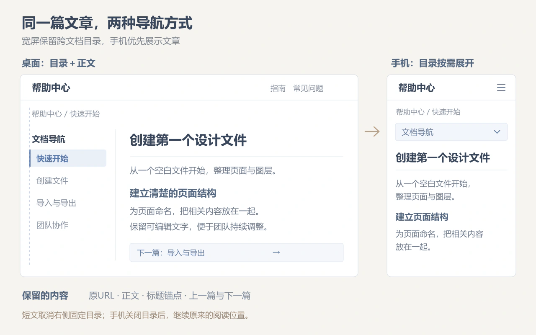Click subheading 建立清楚的页面结构
Image resolution: width=536 pixels, height=335 pixels.
click(173, 193)
